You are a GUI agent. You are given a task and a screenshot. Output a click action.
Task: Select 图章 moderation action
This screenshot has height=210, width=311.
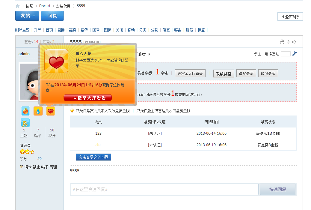point(96,30)
